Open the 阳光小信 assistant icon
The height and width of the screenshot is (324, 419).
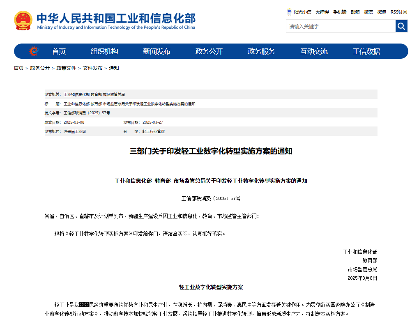(299, 12)
